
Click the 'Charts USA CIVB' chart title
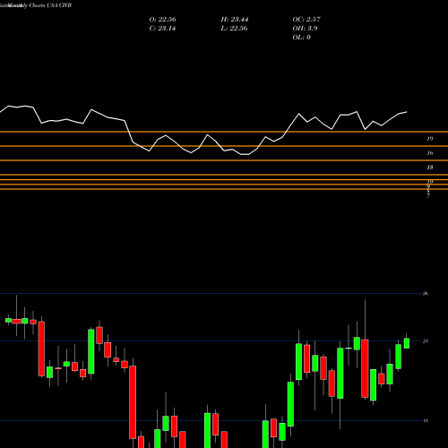(50, 5)
